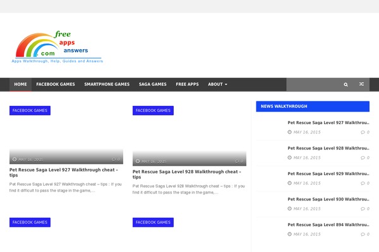Open Pet Rescue Saga Level 927 Walkthrough cheat article
This screenshot has width=379, height=252.
tap(64, 173)
